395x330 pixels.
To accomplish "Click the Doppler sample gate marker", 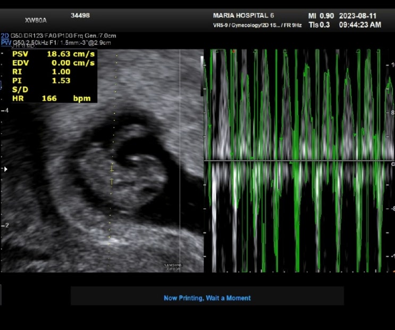I will coord(112,175).
